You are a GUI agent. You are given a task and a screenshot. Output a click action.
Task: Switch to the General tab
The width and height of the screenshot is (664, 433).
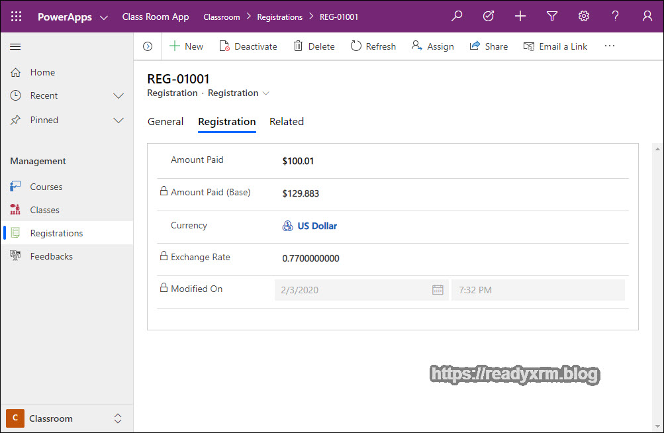click(x=166, y=122)
